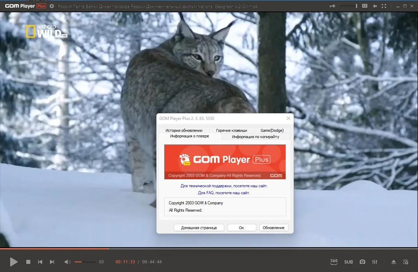Open the 360 degree video mode
The height and width of the screenshot is (272, 418).
[x=334, y=262]
